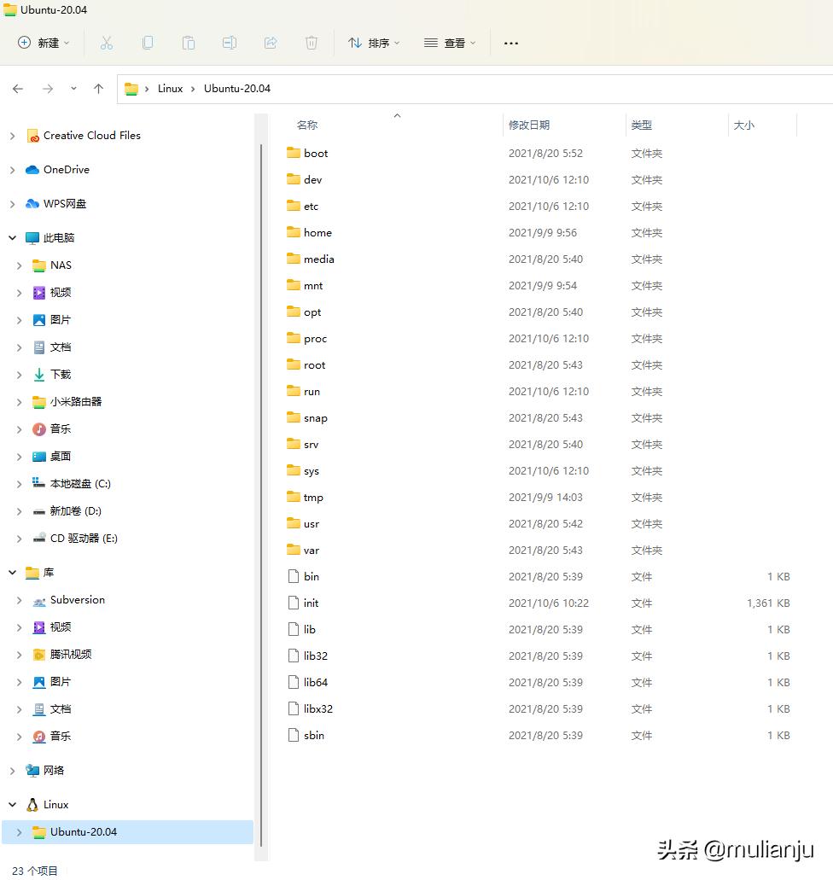Open the 查看 (View) dropdown
Image resolution: width=833 pixels, height=880 pixels.
(449, 43)
